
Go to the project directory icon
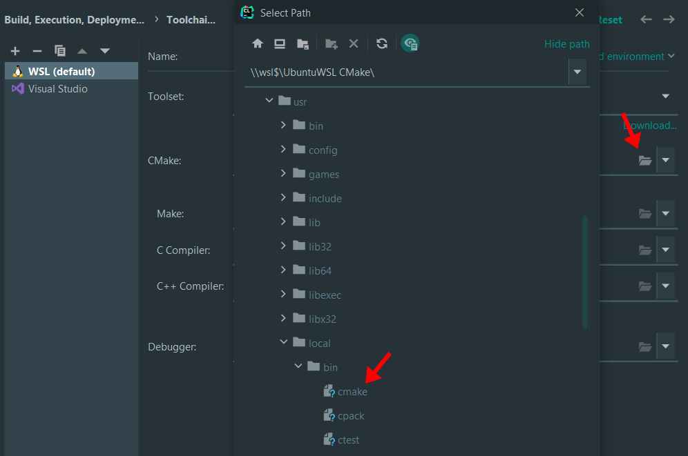point(303,43)
